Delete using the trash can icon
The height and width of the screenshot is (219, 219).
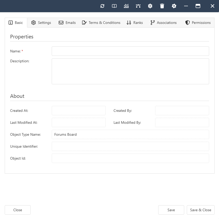click(x=162, y=6)
